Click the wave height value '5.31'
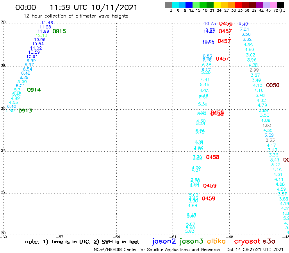 click(x=18, y=90)
